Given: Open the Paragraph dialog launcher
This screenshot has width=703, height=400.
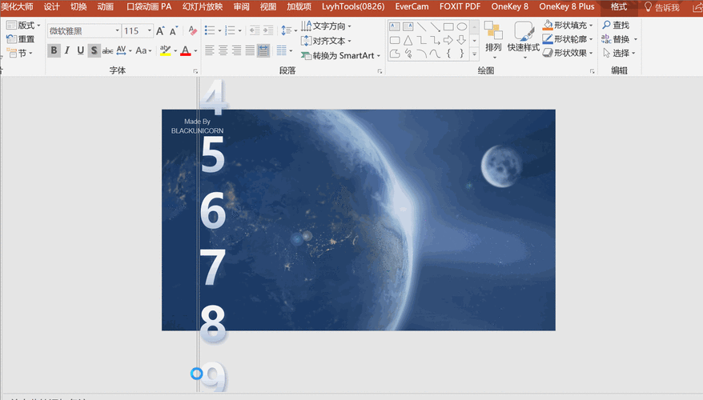Looking at the screenshot, I should pyautogui.click(x=380, y=71).
